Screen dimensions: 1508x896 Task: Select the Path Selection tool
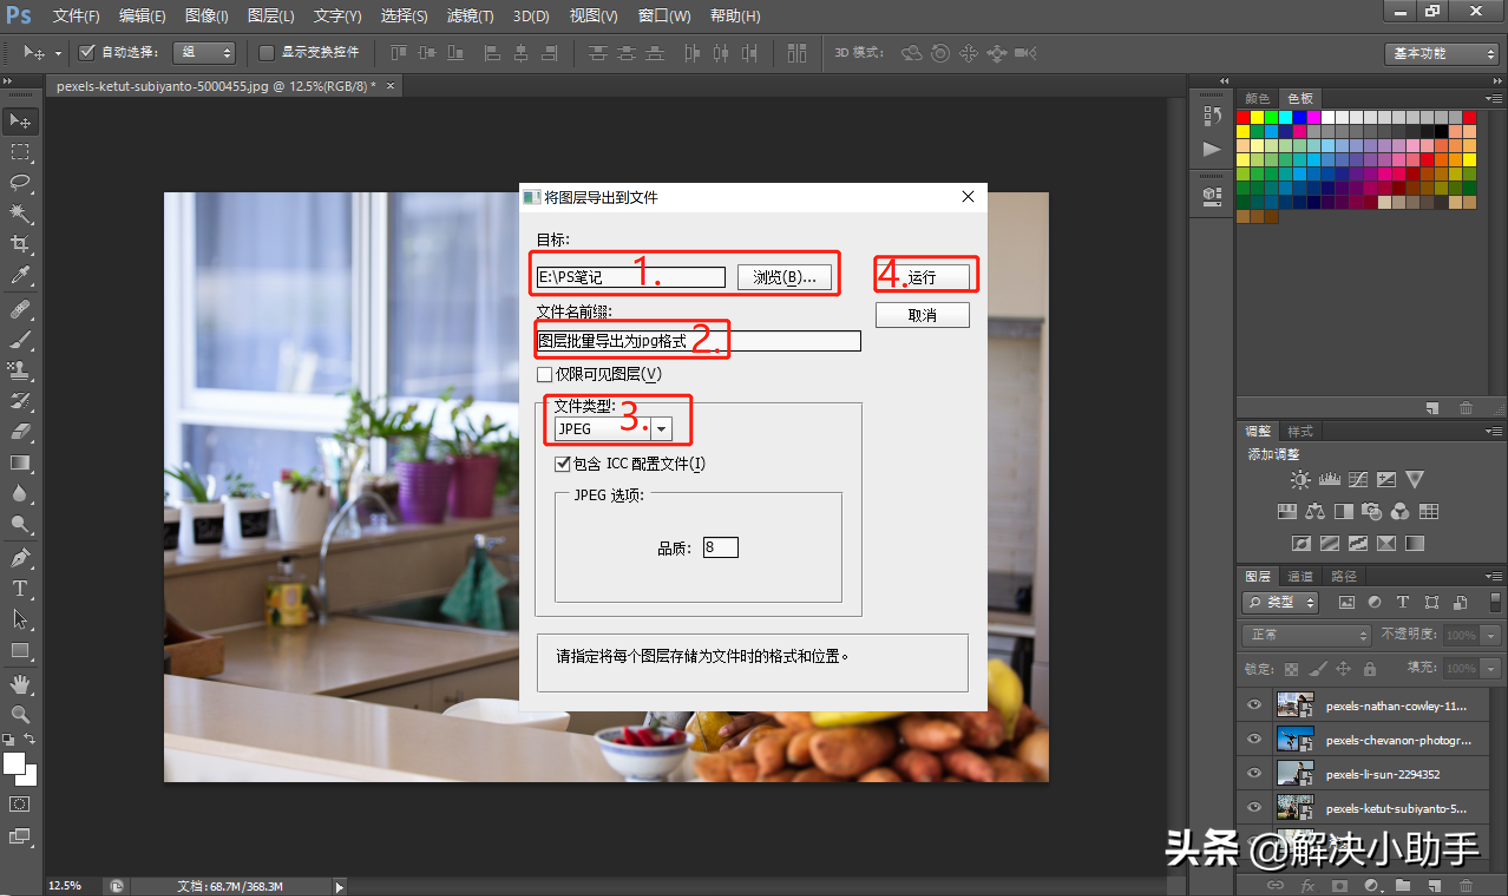[21, 619]
